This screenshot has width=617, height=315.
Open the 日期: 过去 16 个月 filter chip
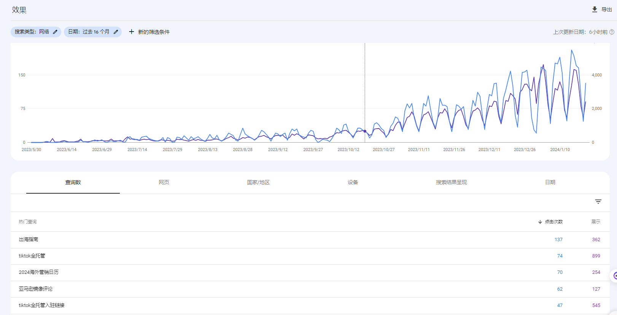pos(92,32)
